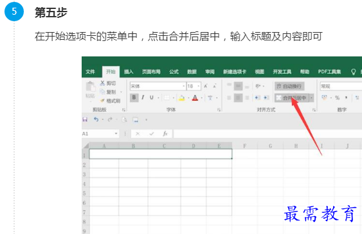Toggle Merge & Center (合并后居中)
This screenshot has height=234, width=362.
click(x=292, y=98)
